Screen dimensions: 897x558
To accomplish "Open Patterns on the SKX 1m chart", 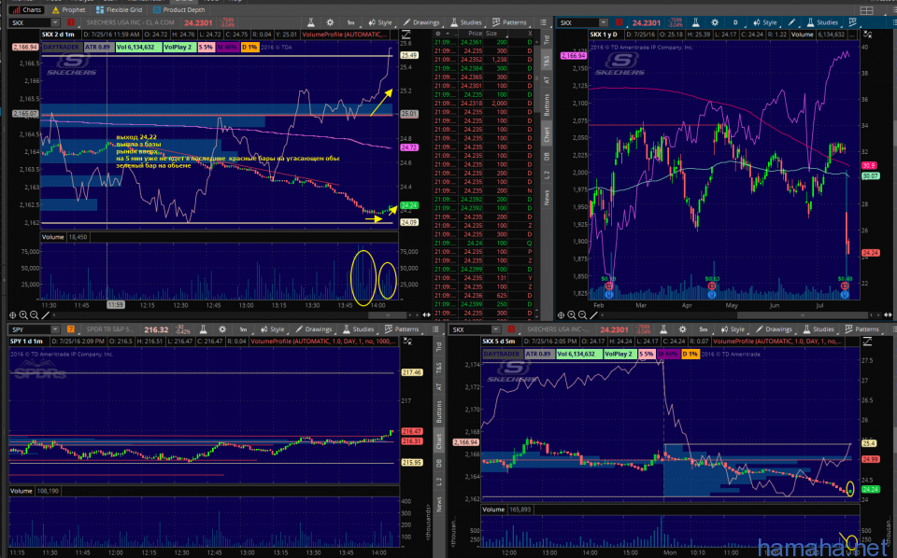I will [509, 22].
